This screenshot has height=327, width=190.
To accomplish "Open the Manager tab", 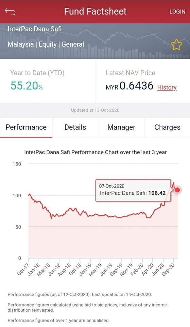I will [121, 127].
